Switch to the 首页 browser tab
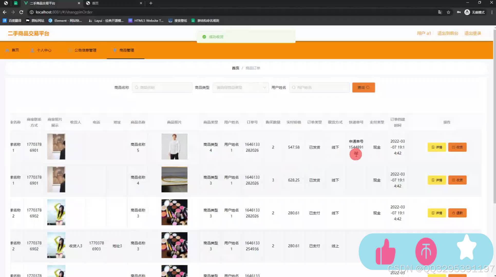Screen dimensions: 496x277 [x=114, y=3]
